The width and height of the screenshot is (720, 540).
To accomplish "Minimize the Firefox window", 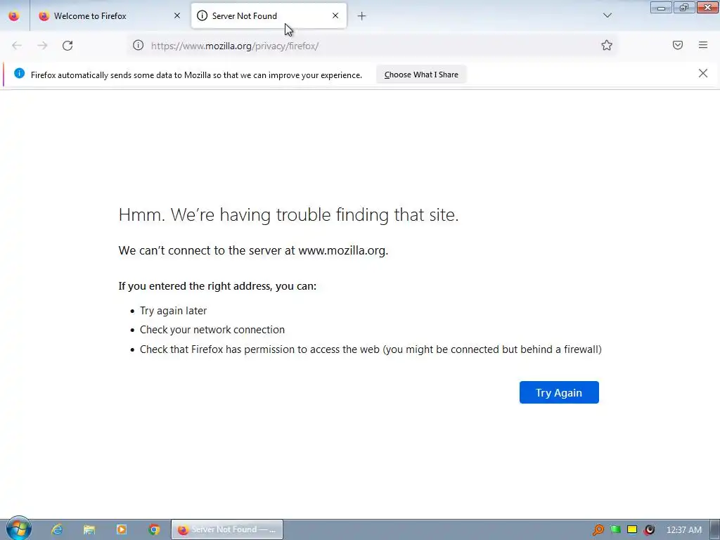I will point(661,7).
